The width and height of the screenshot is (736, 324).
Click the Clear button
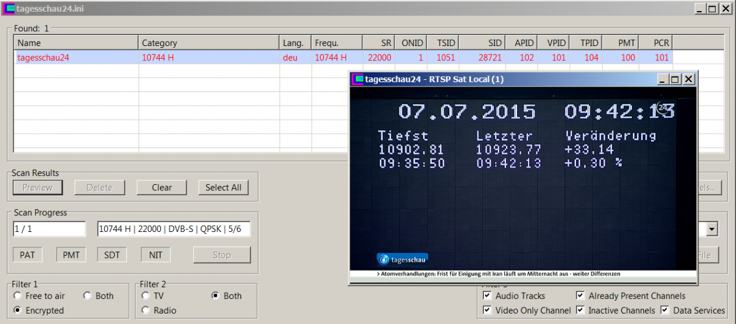coord(161,187)
